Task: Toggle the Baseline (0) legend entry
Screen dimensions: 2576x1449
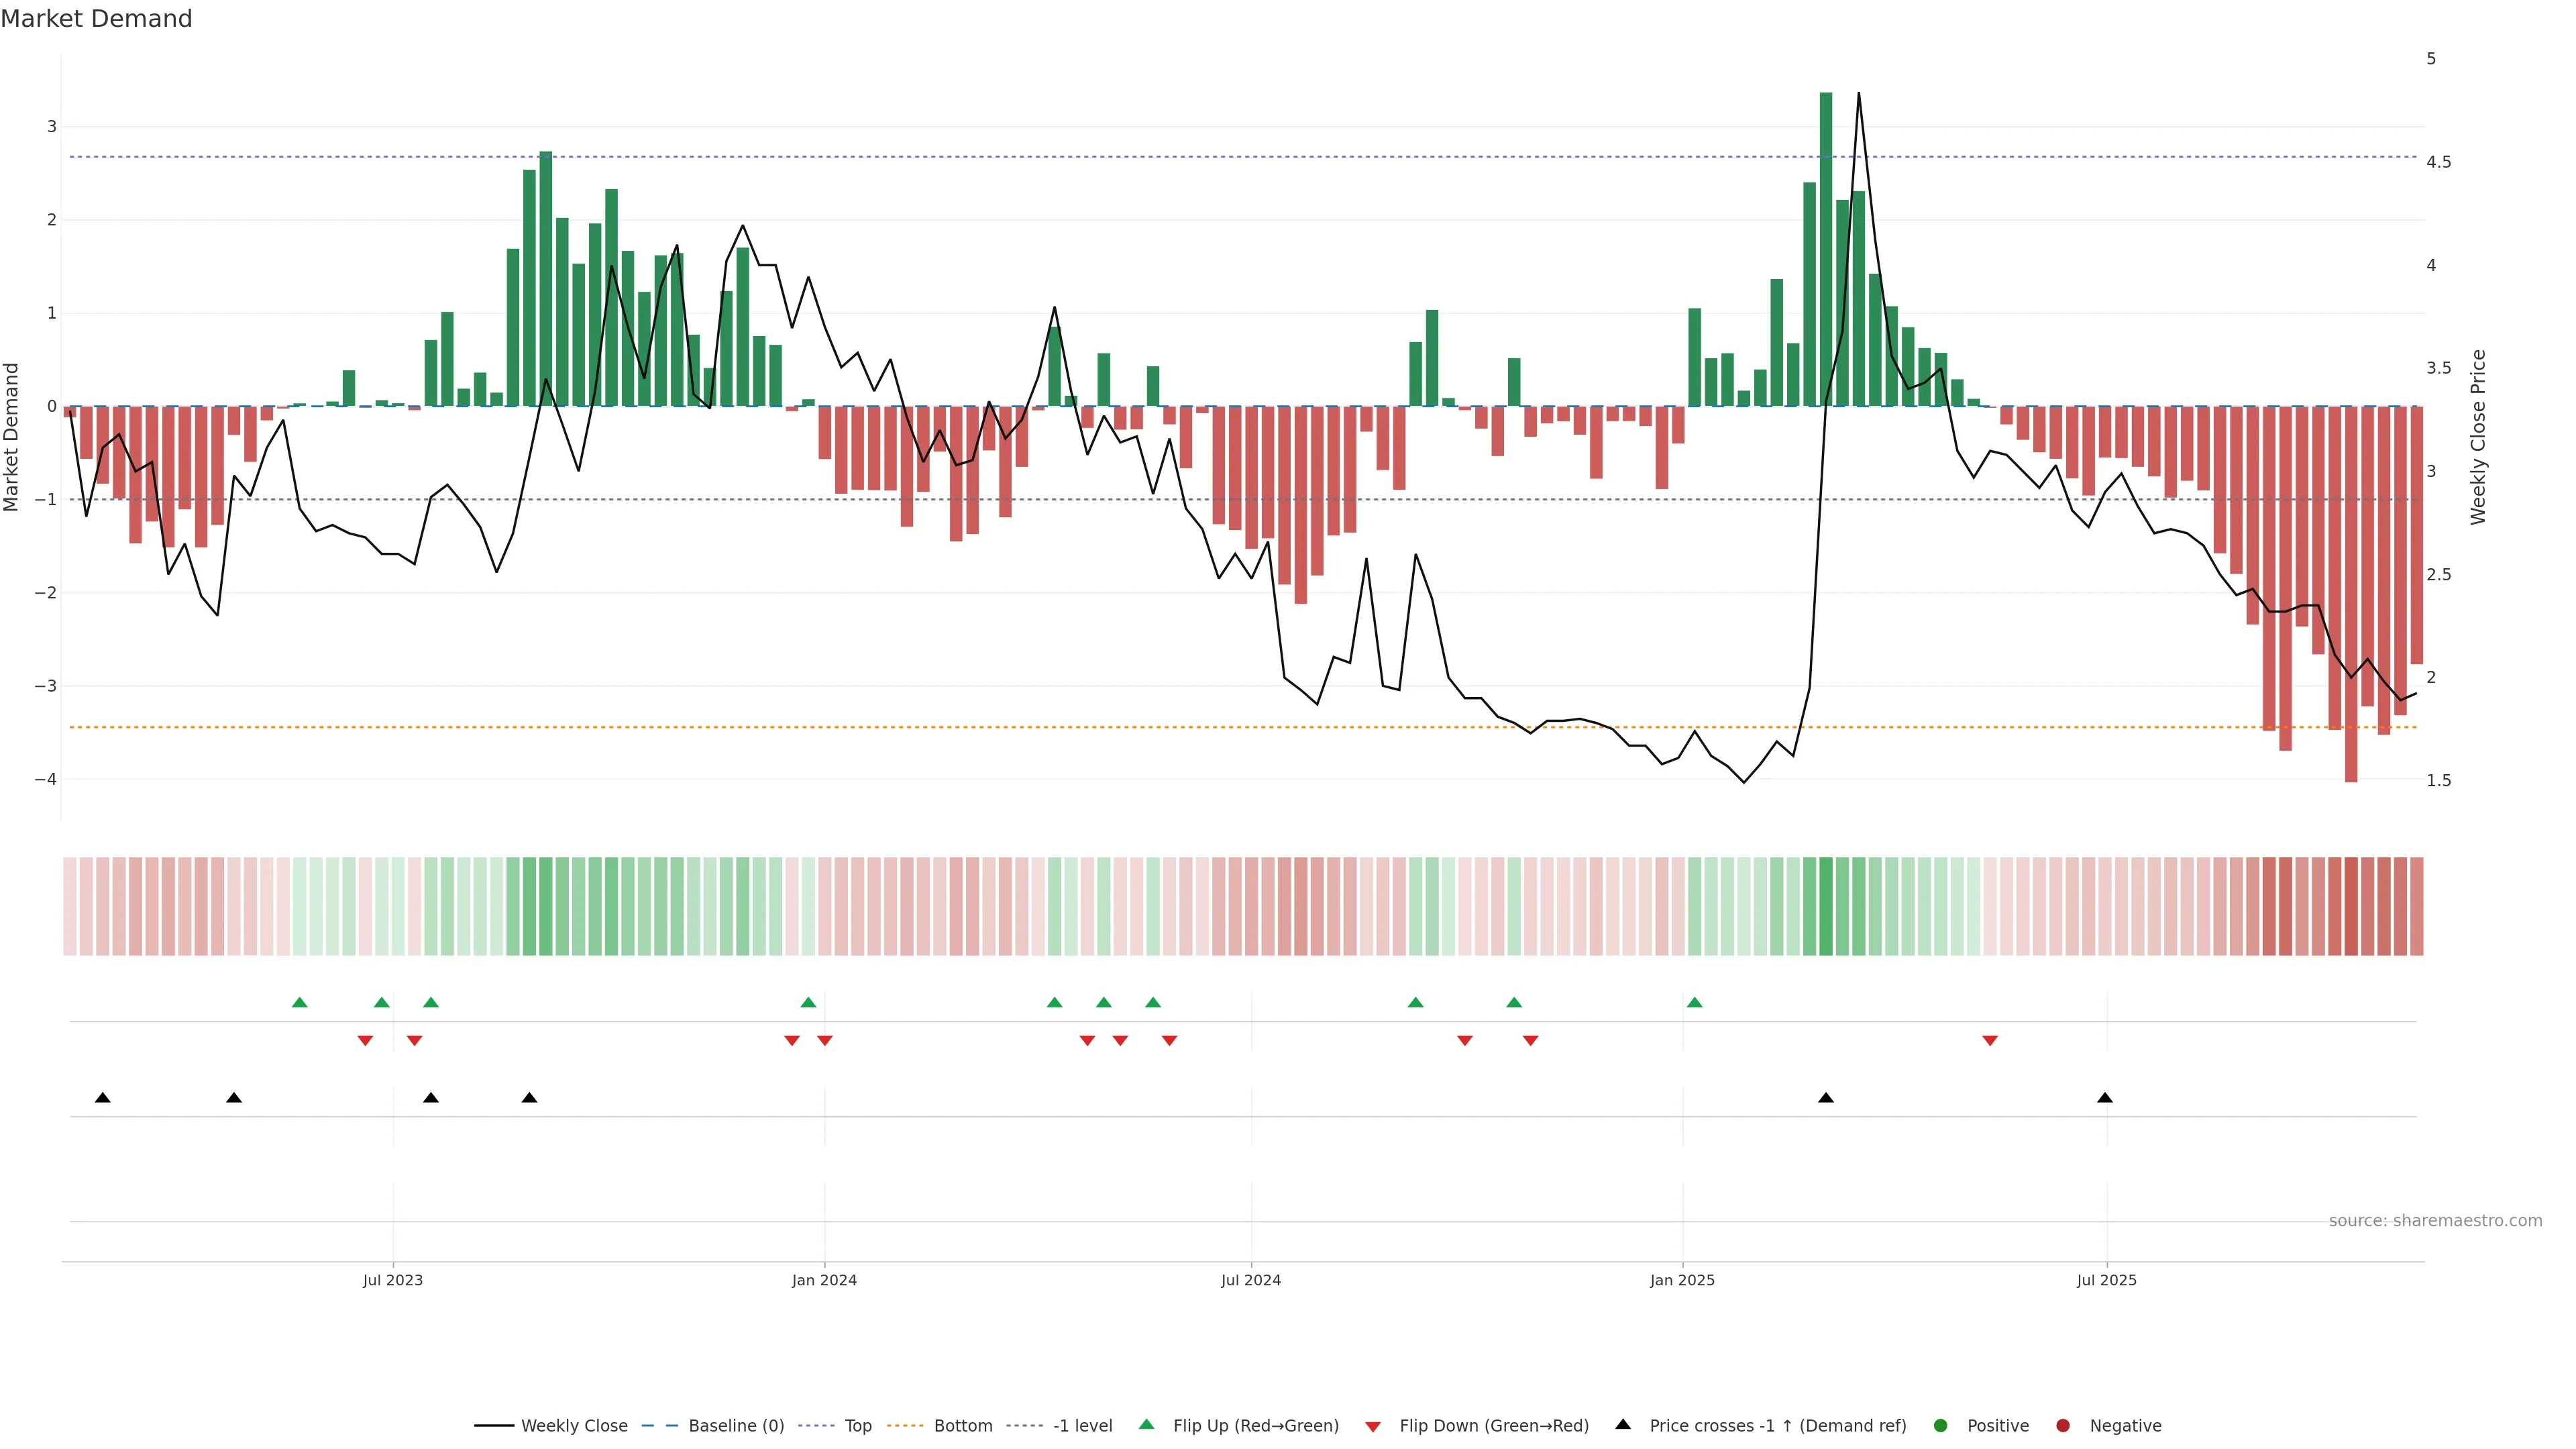Action: tap(736, 1425)
